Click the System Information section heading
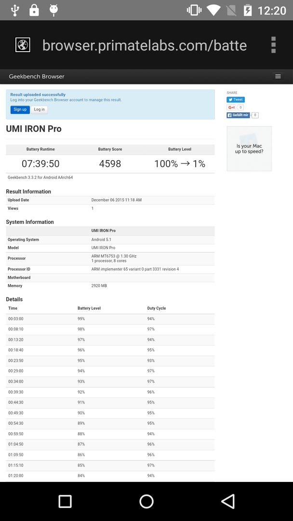The image size is (293, 521). click(30, 222)
